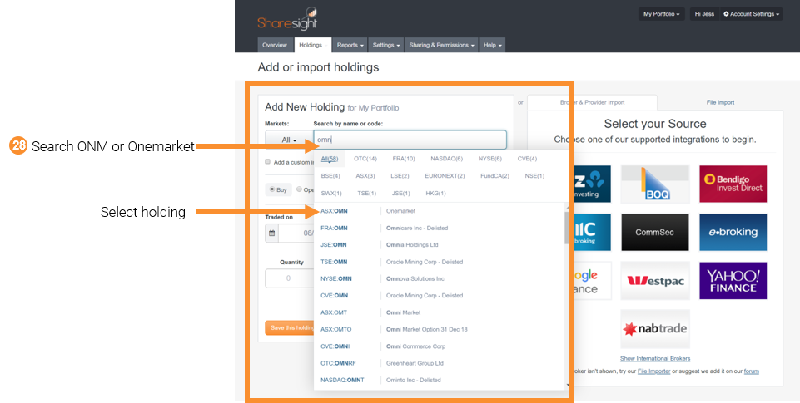Image resolution: width=800 pixels, height=403 pixels.
Task: Expand the Markets All dropdown
Action: 289,140
